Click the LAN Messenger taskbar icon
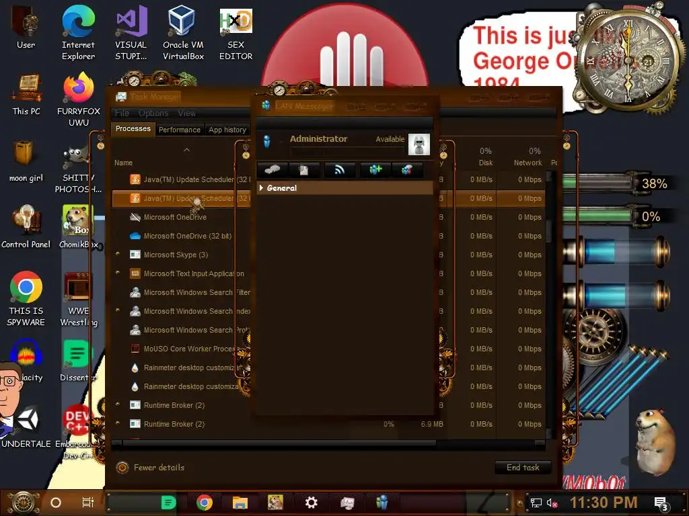 click(x=382, y=503)
